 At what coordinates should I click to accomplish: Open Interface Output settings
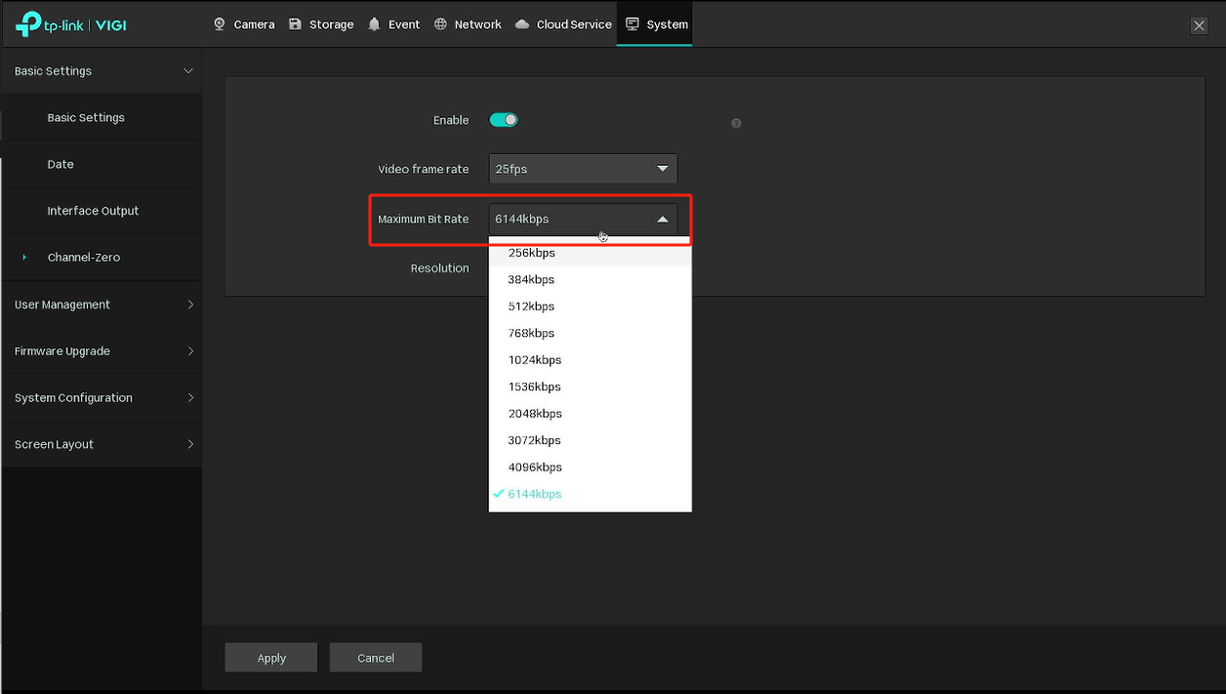102,211
